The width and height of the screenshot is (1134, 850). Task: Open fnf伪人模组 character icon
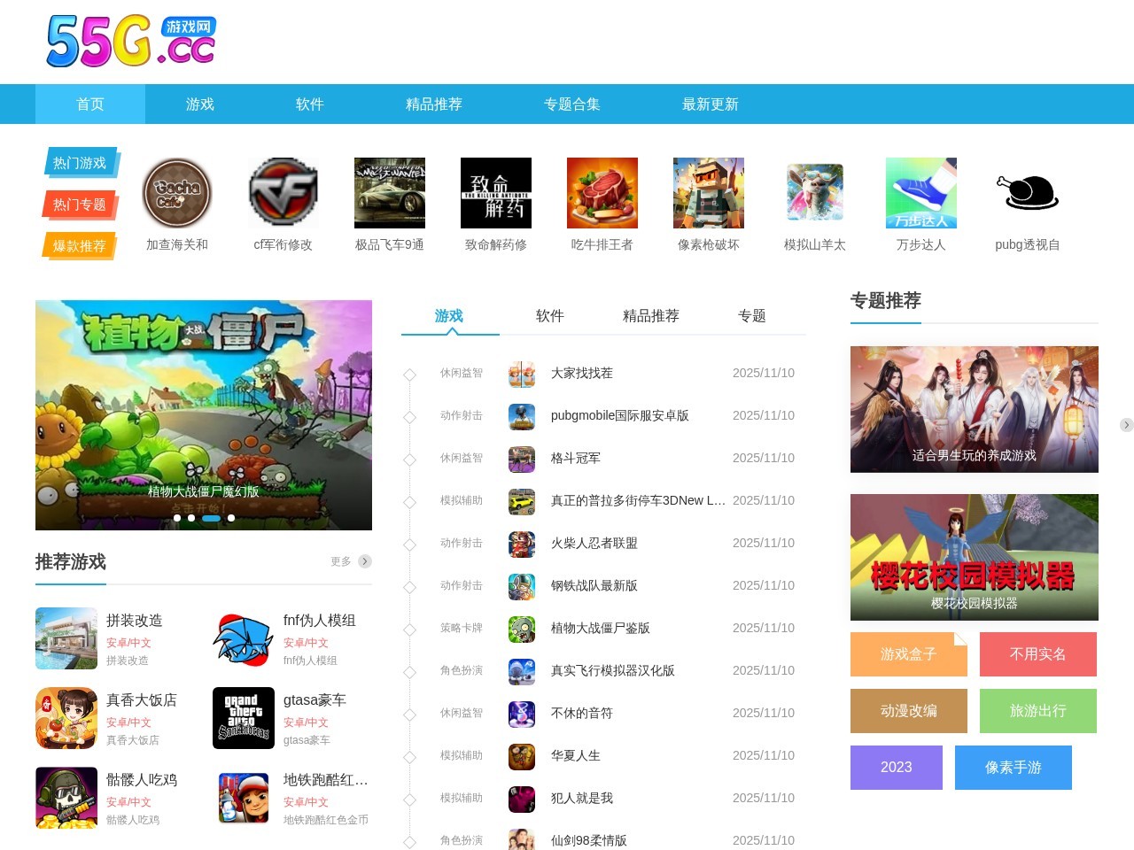pyautogui.click(x=244, y=638)
